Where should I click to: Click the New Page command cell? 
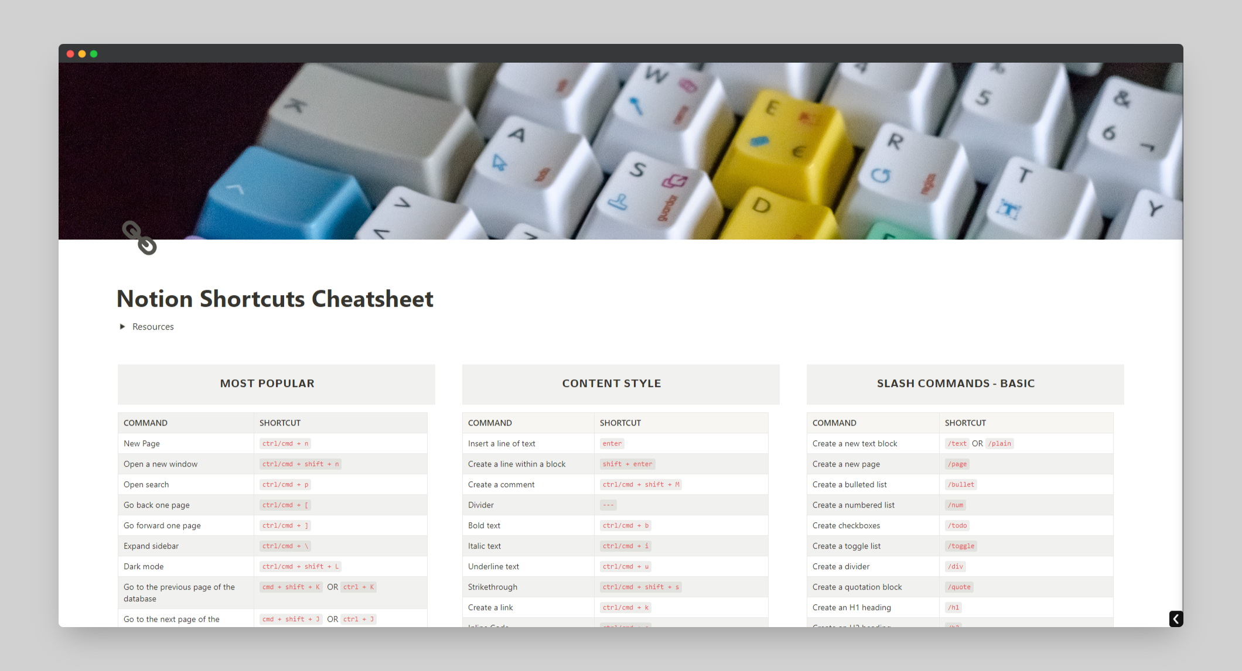tap(141, 443)
